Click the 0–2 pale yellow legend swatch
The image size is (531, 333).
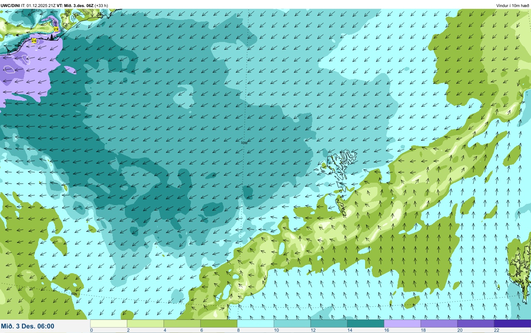[109, 323]
